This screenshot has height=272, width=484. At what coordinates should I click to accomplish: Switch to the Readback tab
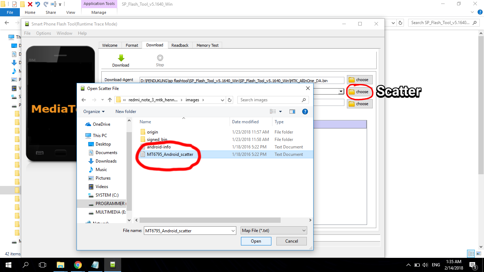click(180, 45)
